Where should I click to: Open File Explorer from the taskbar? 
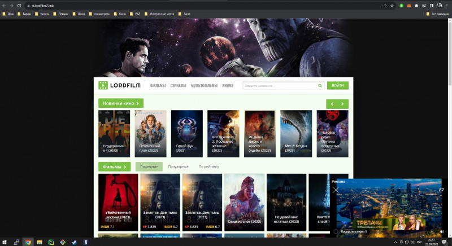point(40,242)
